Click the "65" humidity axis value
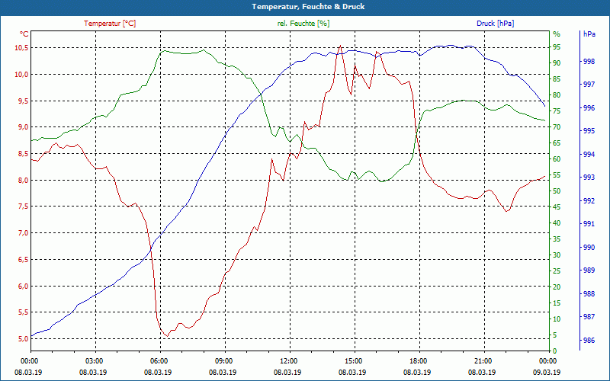This screenshot has height=381, width=610. coord(557,143)
